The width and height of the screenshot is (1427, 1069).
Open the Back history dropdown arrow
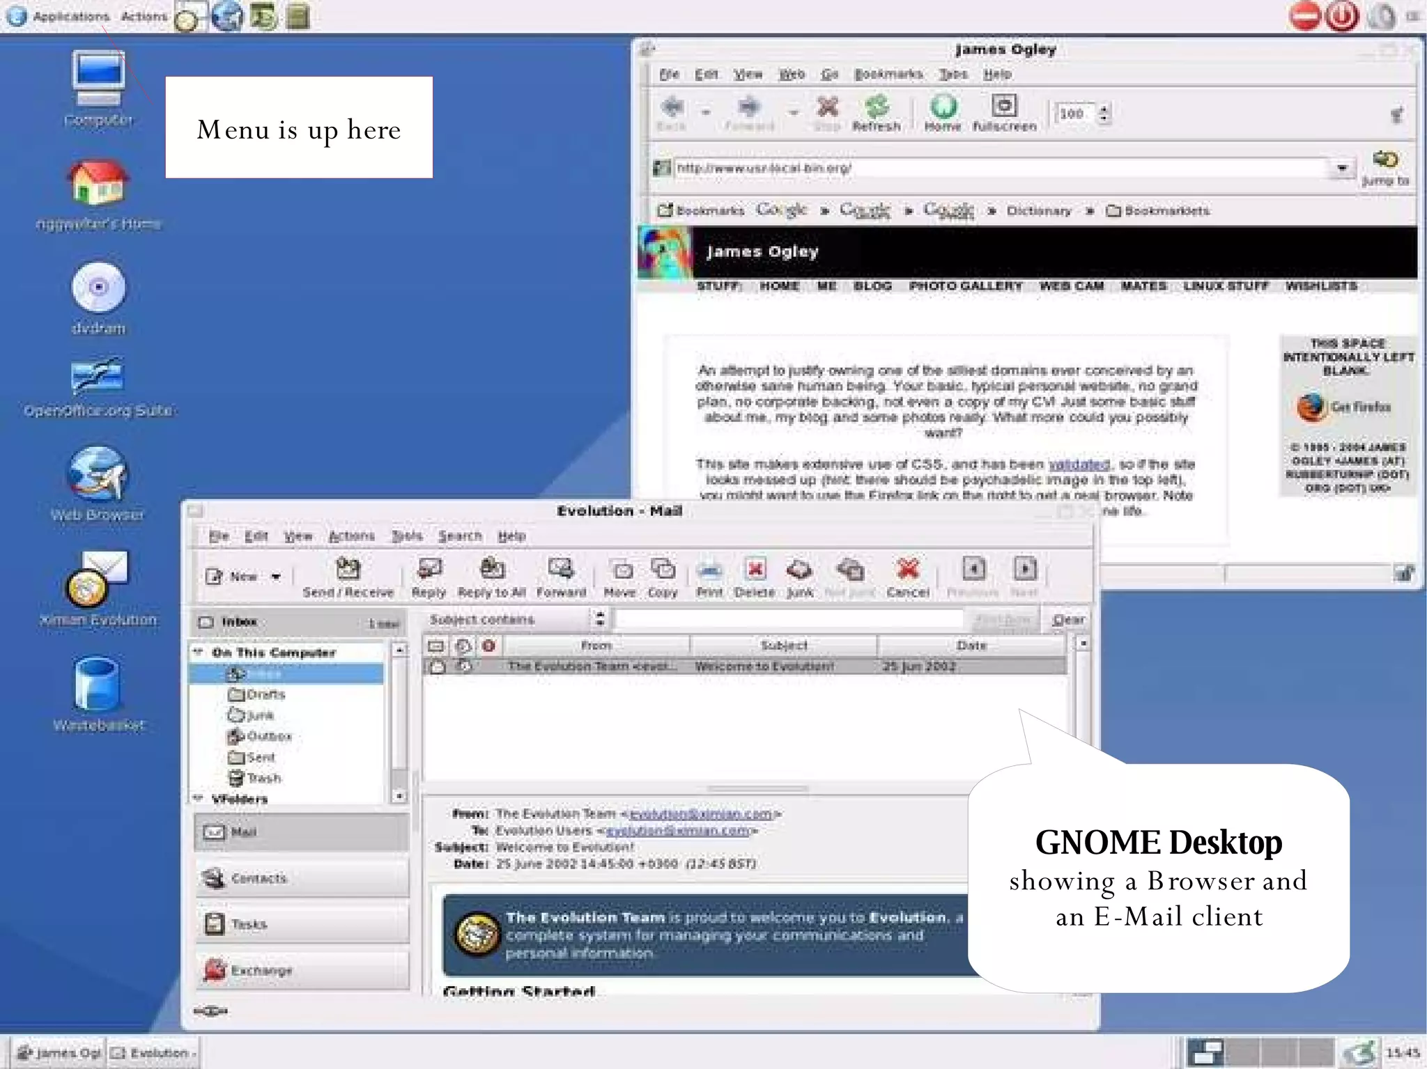[706, 111]
